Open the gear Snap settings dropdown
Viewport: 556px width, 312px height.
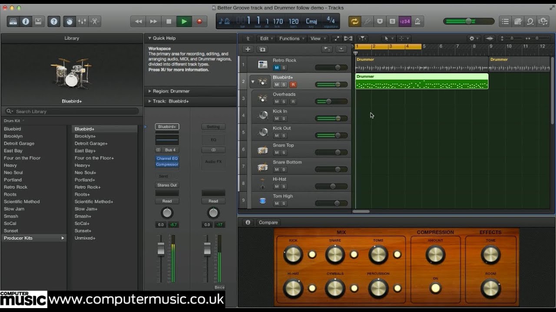pos(474,39)
